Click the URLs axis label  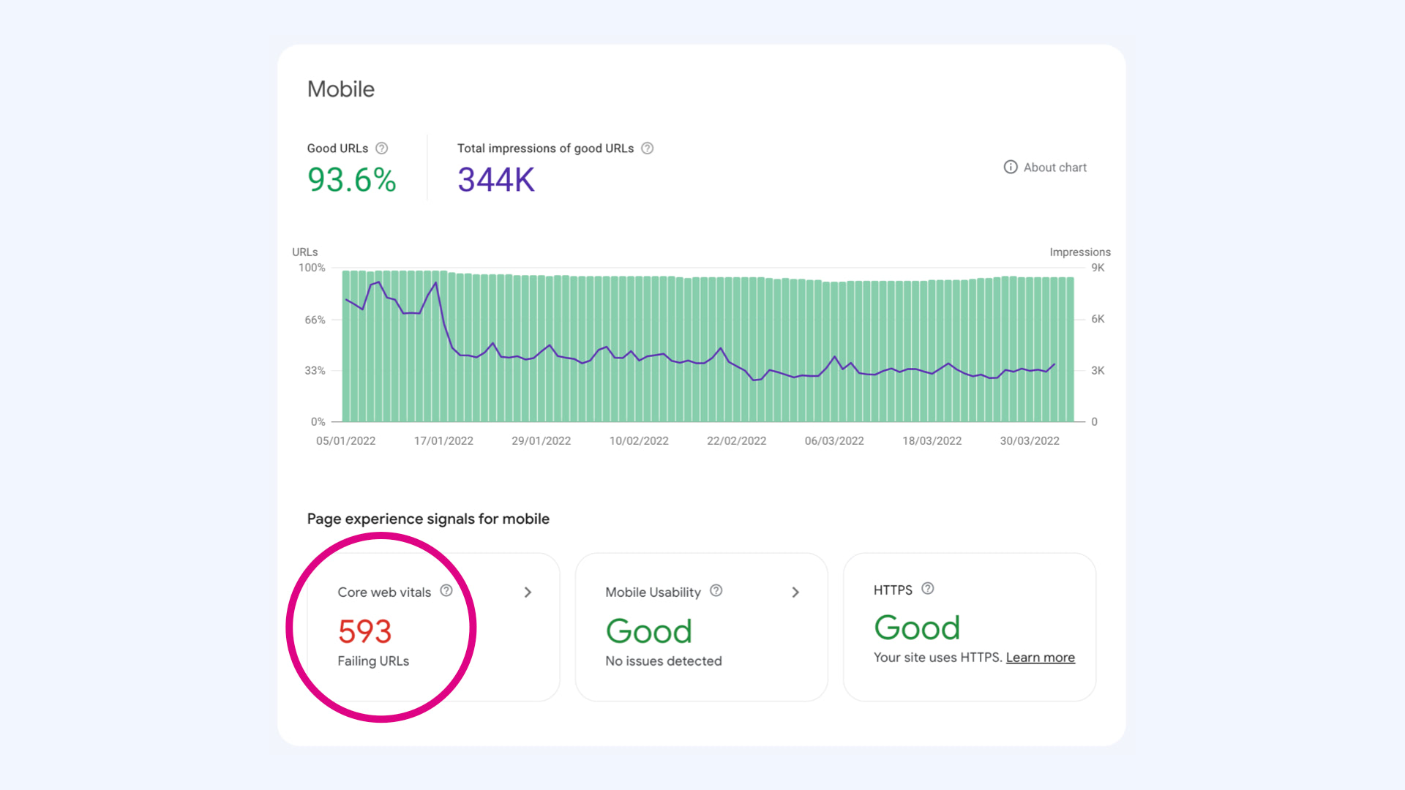click(304, 252)
